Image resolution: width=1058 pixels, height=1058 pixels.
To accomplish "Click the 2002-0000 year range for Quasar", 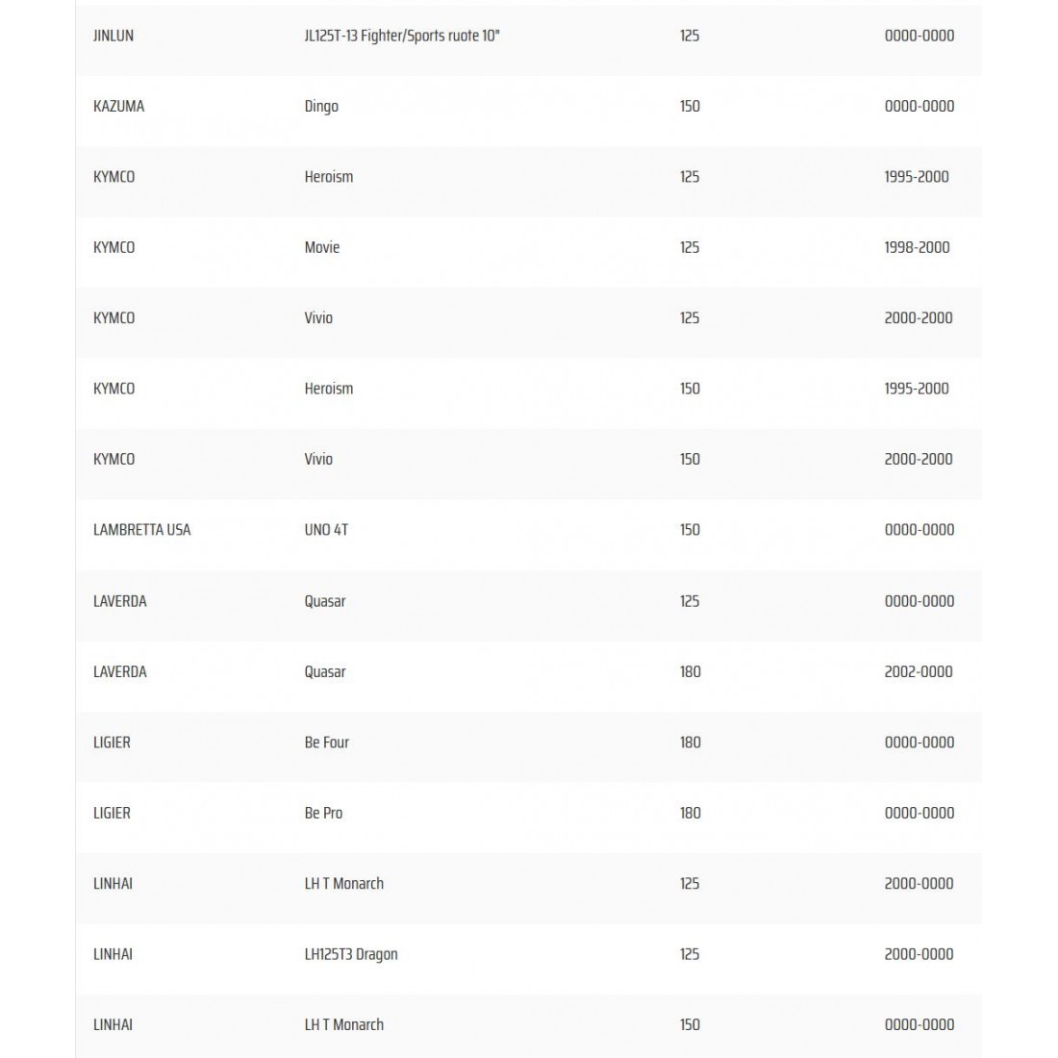I will click(x=919, y=671).
